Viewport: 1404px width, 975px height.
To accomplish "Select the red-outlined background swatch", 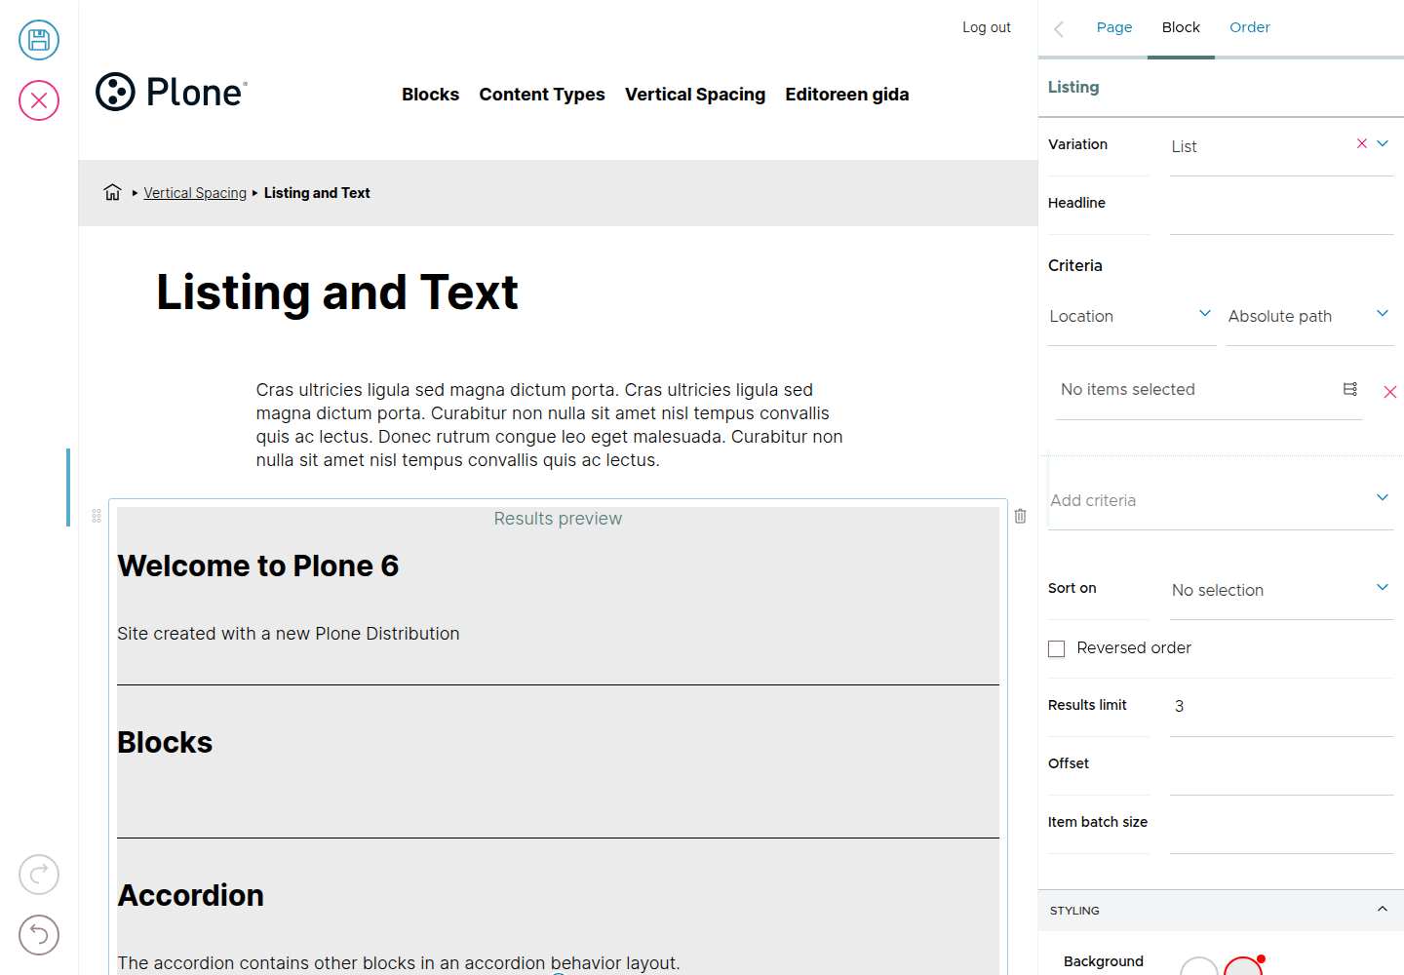I will 1243,966.
